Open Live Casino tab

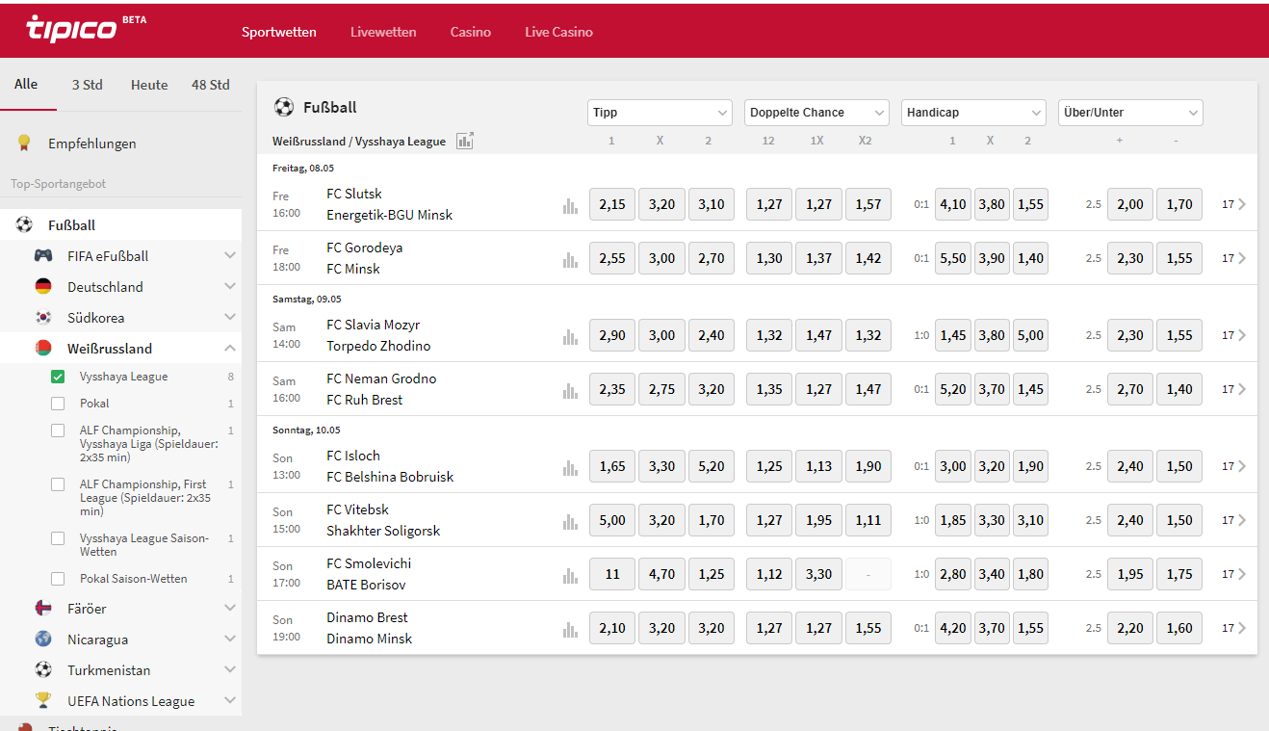coord(558,32)
